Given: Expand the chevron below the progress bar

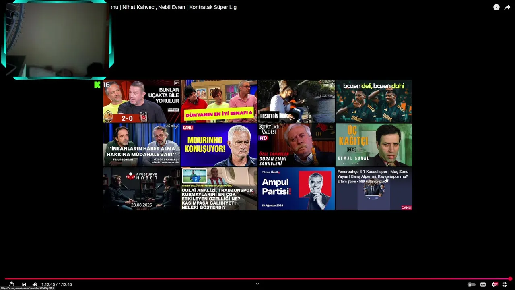Looking at the screenshot, I should coord(257,284).
